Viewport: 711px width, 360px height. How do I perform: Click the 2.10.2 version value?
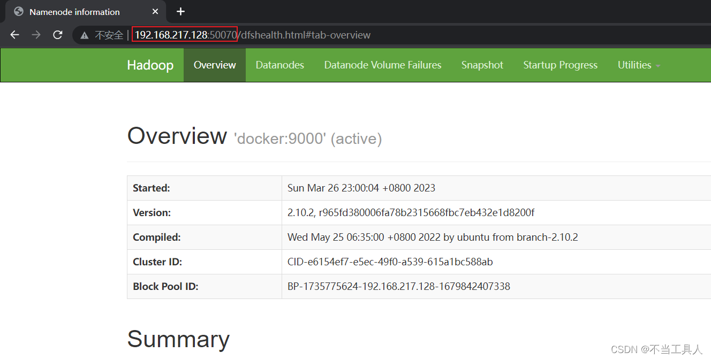[411, 212]
